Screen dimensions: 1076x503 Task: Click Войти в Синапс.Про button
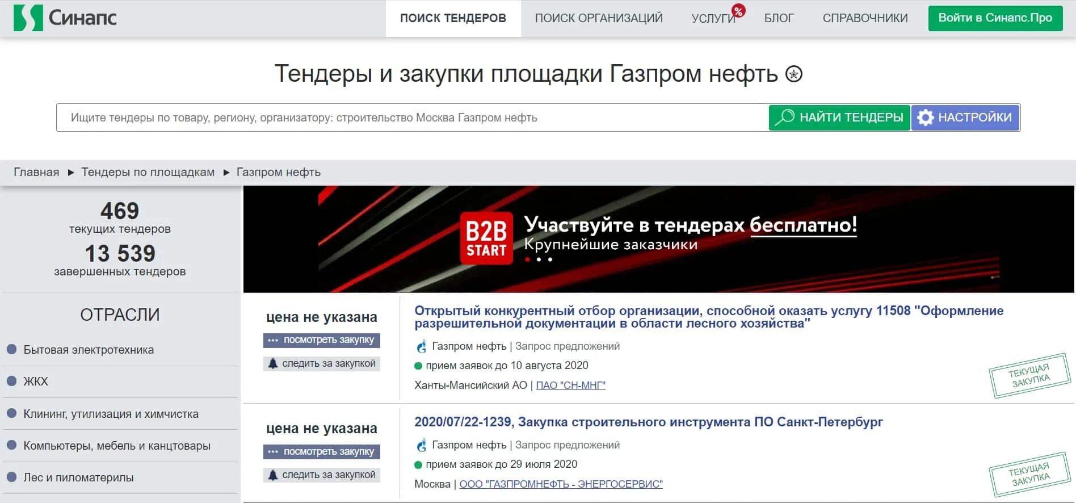point(995,18)
